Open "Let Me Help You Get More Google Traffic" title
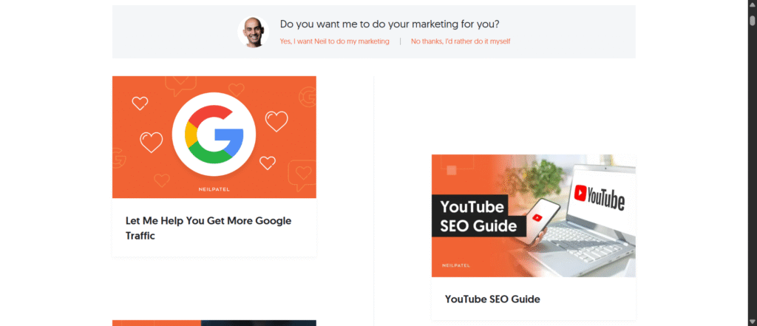This screenshot has height=326, width=757. [x=208, y=228]
